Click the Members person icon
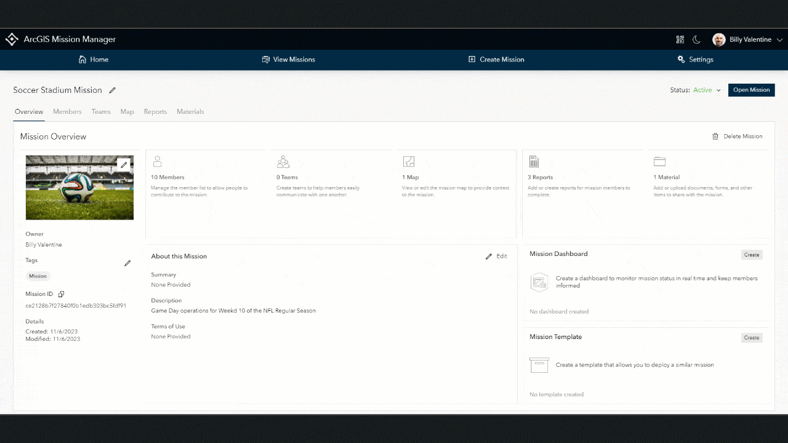The height and width of the screenshot is (443, 788). (x=158, y=162)
